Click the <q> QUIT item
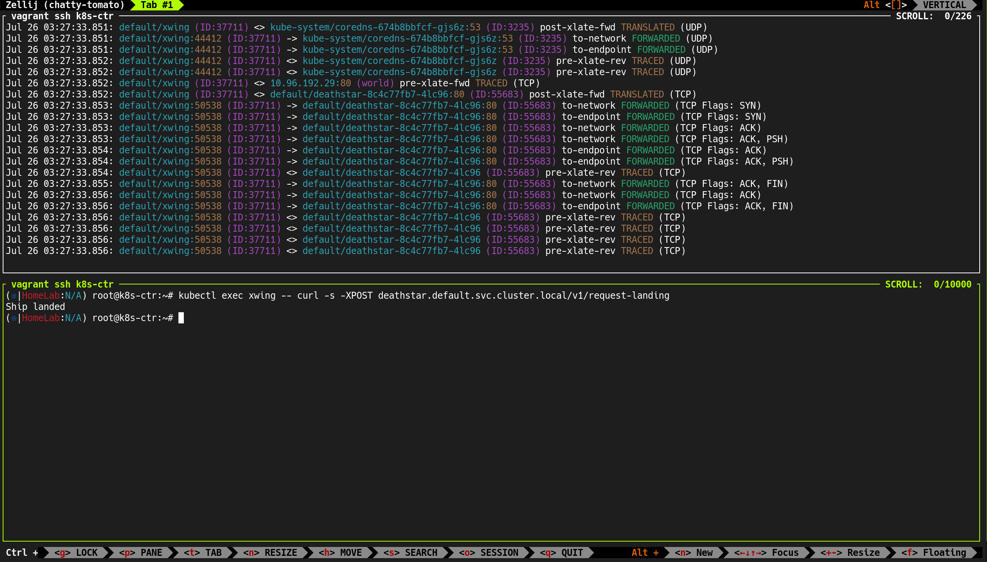 click(x=562, y=552)
